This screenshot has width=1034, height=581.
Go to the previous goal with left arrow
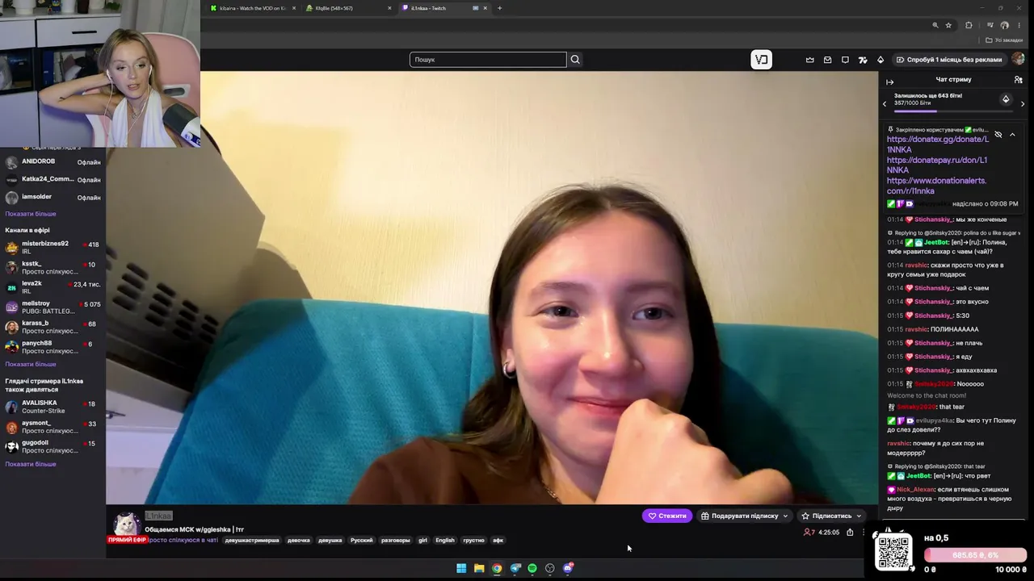click(885, 103)
